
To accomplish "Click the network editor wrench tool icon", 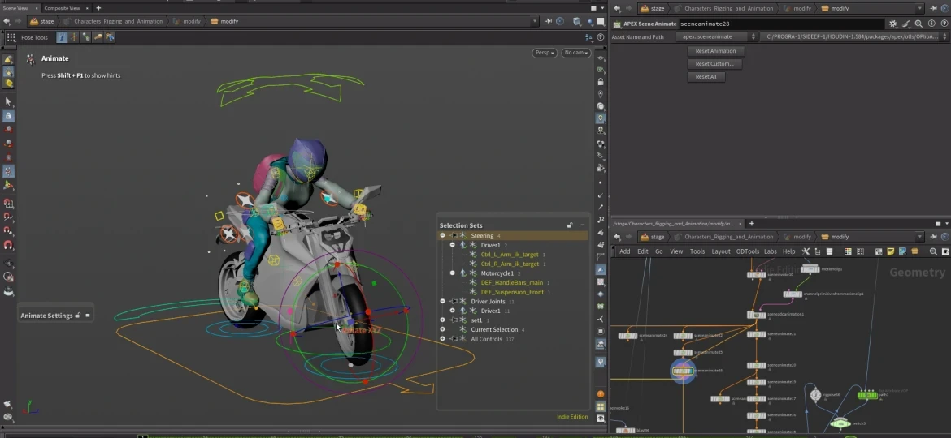I will [x=806, y=251].
